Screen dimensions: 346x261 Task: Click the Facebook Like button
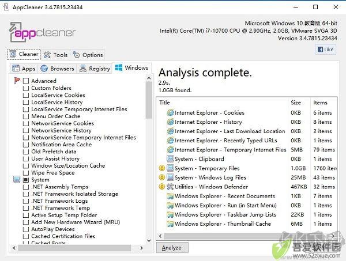click(x=325, y=50)
